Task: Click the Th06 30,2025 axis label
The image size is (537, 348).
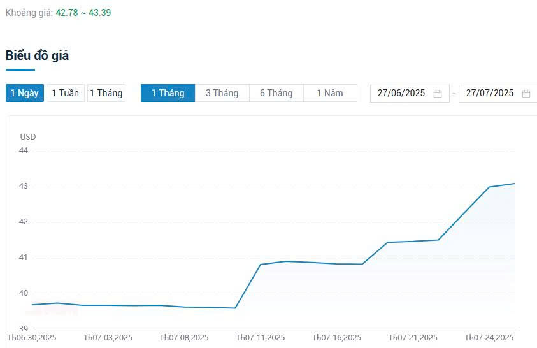Action: coord(32,337)
